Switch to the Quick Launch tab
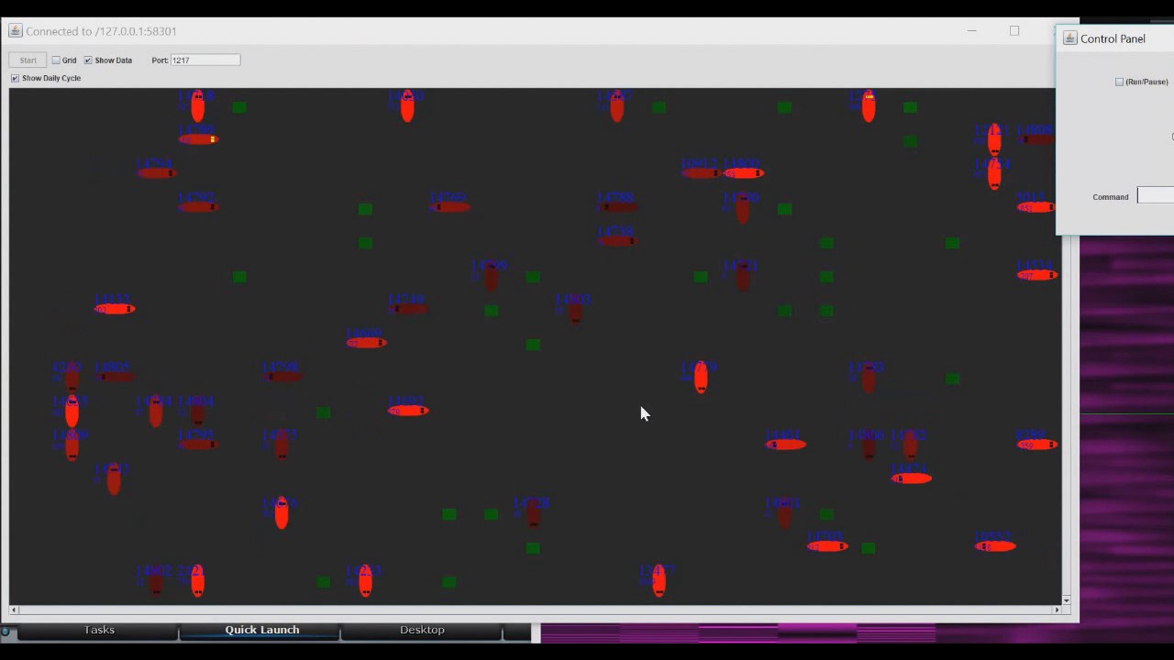The width and height of the screenshot is (1174, 660). pos(262,630)
